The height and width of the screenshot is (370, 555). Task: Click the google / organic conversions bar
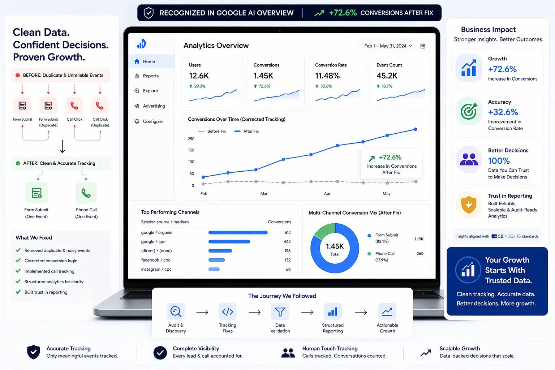click(238, 232)
